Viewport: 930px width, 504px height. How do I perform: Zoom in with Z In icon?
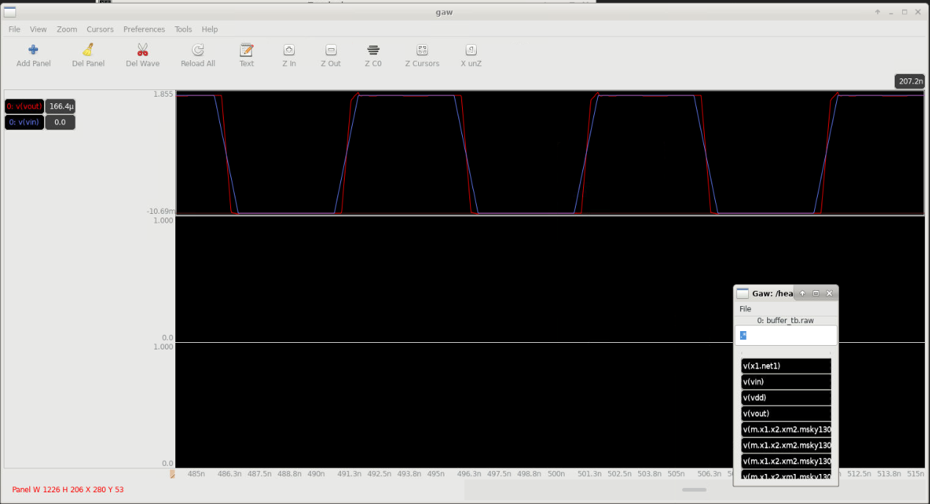[x=289, y=50]
